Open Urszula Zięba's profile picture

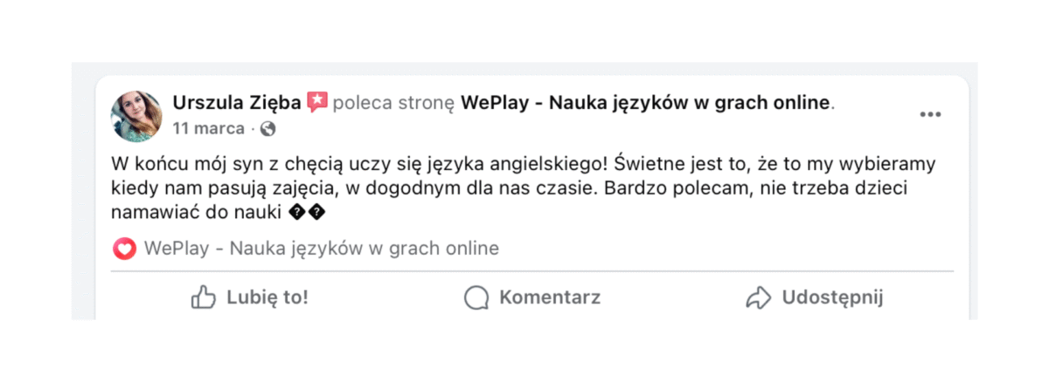pos(136,115)
